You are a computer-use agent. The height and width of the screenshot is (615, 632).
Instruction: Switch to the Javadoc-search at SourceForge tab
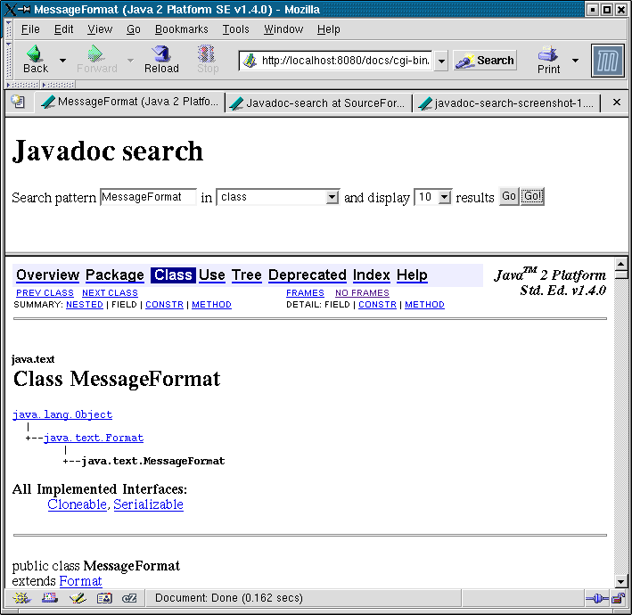click(317, 103)
